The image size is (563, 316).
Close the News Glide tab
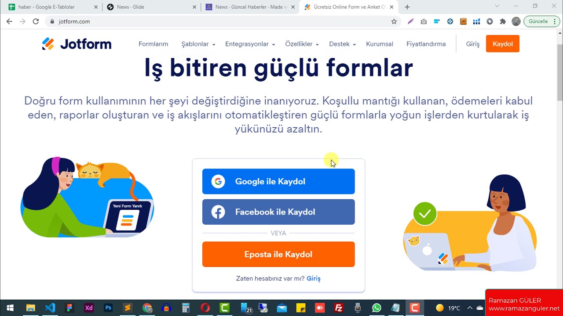pyautogui.click(x=194, y=7)
